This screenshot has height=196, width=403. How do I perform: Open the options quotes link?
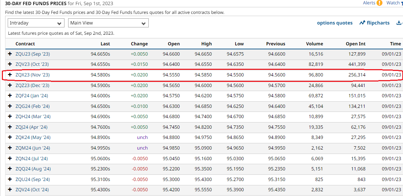[x=334, y=23]
